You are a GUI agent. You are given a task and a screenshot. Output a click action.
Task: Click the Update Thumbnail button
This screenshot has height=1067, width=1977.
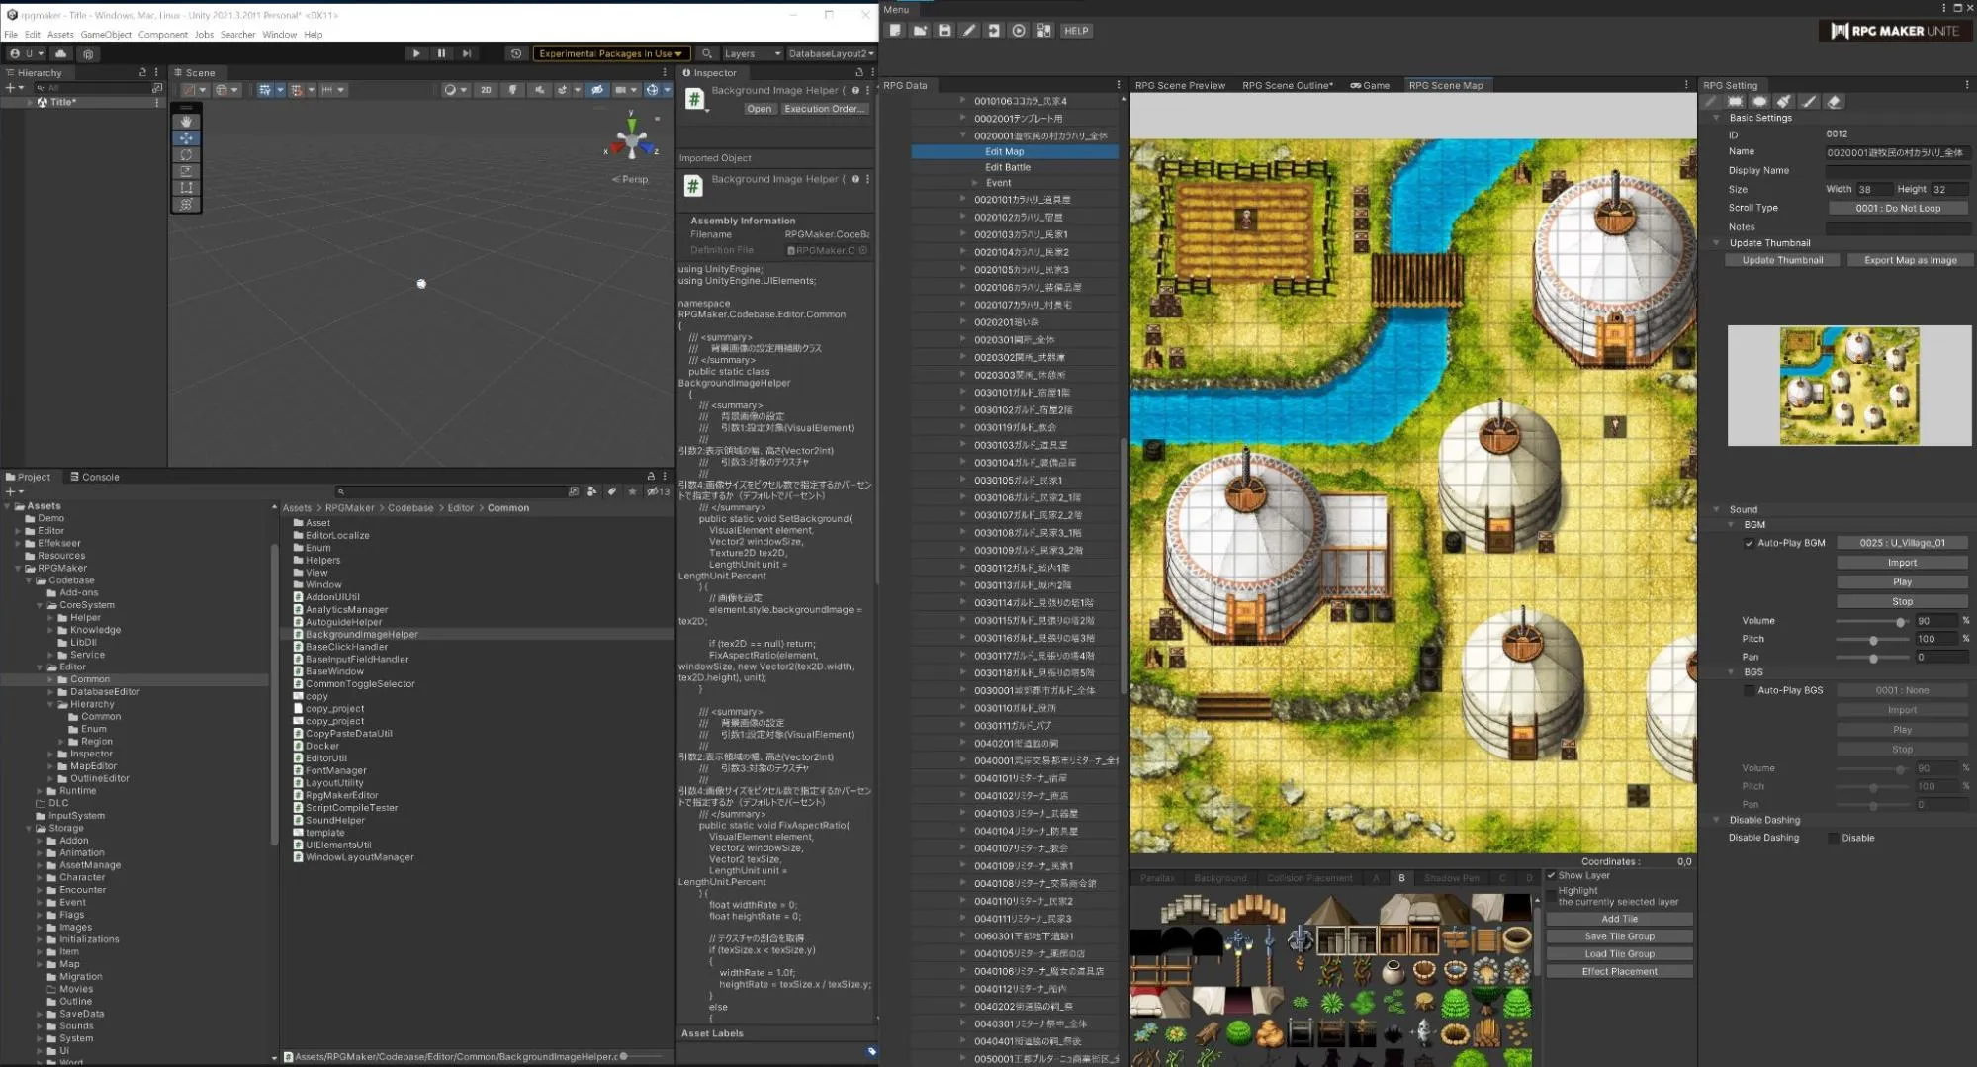(1781, 261)
